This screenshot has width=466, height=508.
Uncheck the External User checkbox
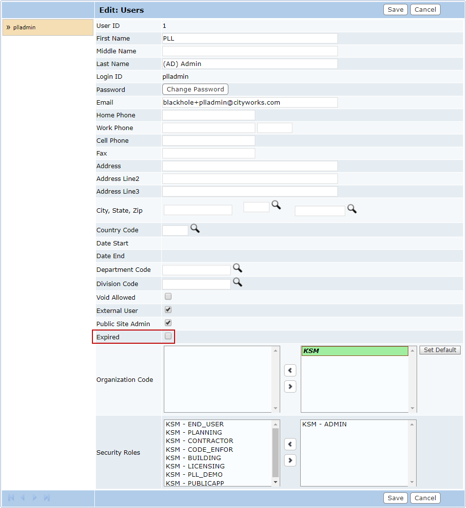[168, 310]
